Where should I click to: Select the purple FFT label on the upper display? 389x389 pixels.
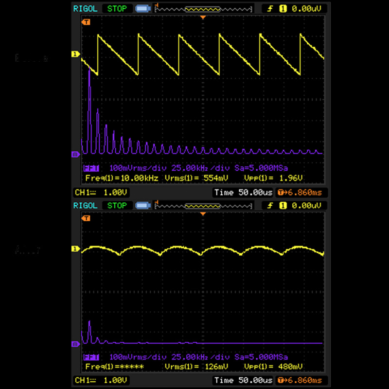pos(91,168)
